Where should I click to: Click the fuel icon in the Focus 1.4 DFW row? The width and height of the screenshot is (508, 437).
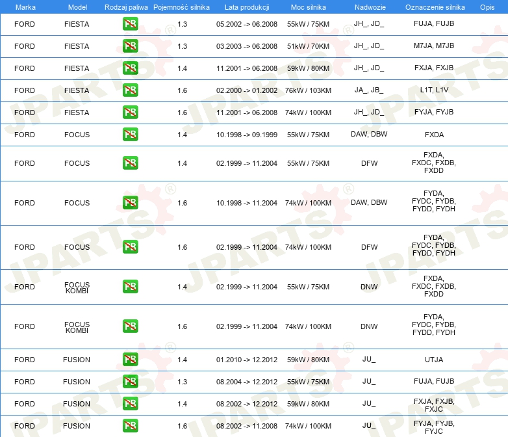pyautogui.click(x=130, y=163)
